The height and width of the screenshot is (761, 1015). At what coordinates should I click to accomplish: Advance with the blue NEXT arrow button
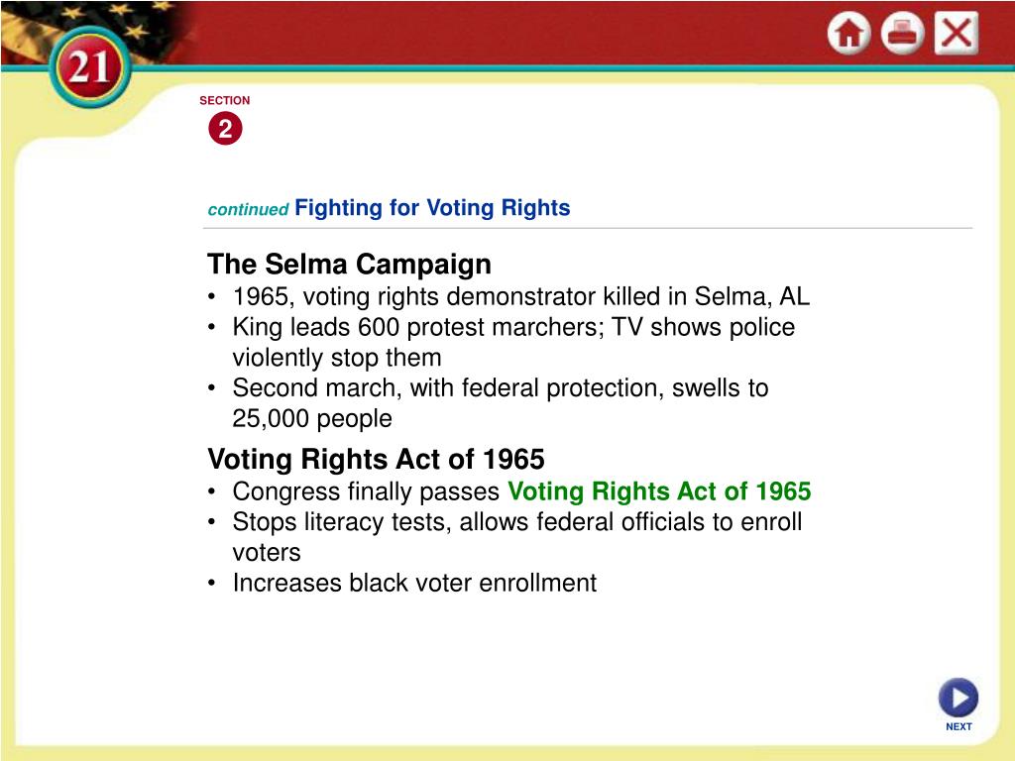tap(959, 699)
